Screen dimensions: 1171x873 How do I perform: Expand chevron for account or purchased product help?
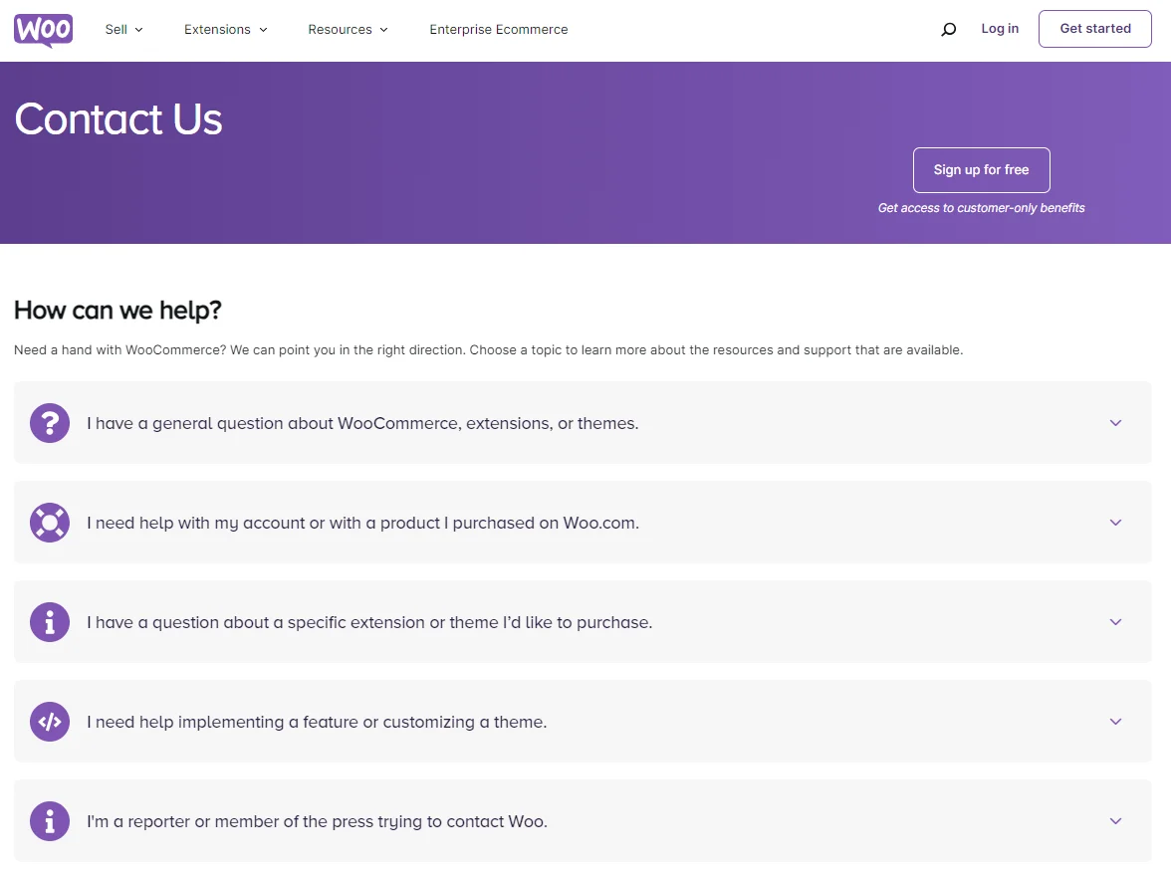tap(1115, 523)
